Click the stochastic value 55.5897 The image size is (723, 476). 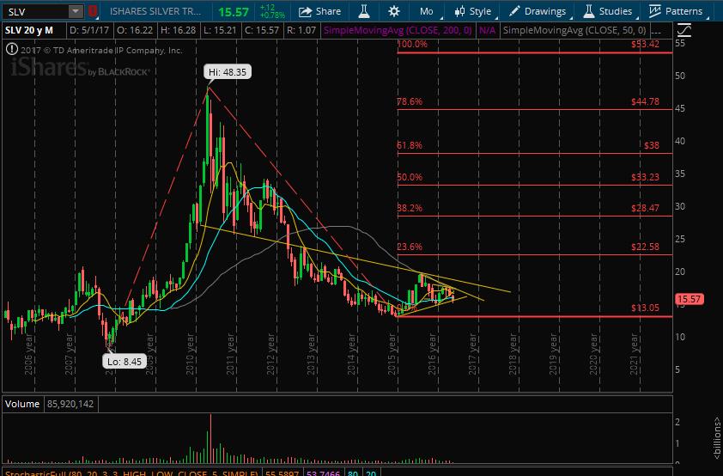pos(283,473)
